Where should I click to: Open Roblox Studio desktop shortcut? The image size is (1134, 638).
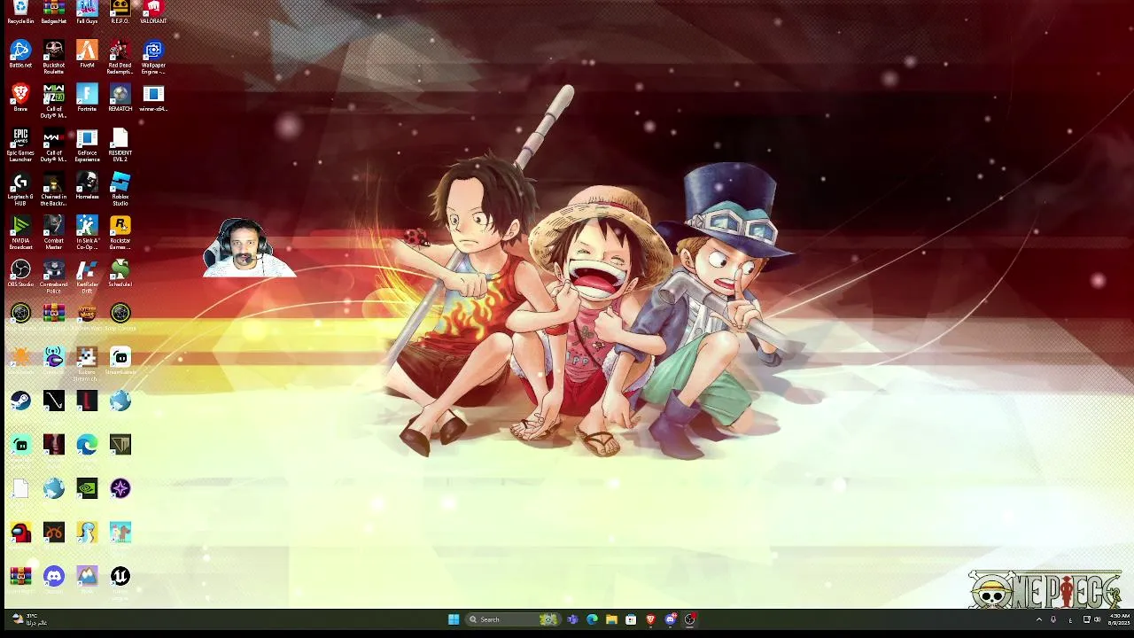pos(120,189)
